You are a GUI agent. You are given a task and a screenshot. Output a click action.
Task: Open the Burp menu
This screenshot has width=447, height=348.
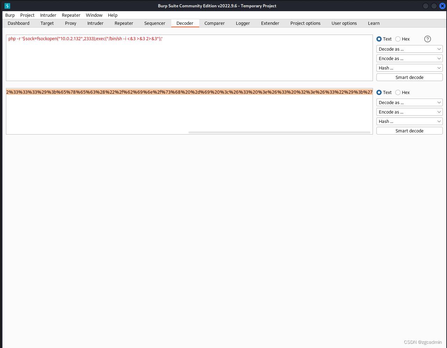click(x=10, y=15)
